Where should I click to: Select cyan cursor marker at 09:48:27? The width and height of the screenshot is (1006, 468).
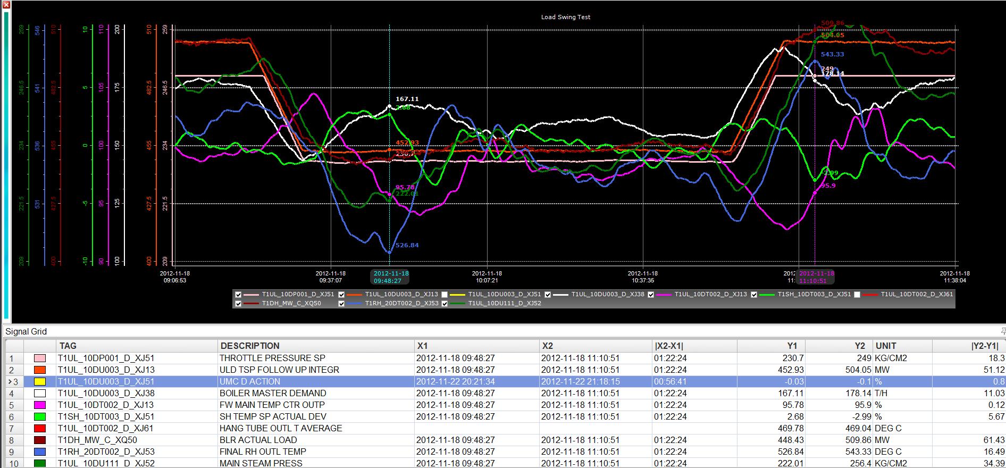(x=391, y=277)
